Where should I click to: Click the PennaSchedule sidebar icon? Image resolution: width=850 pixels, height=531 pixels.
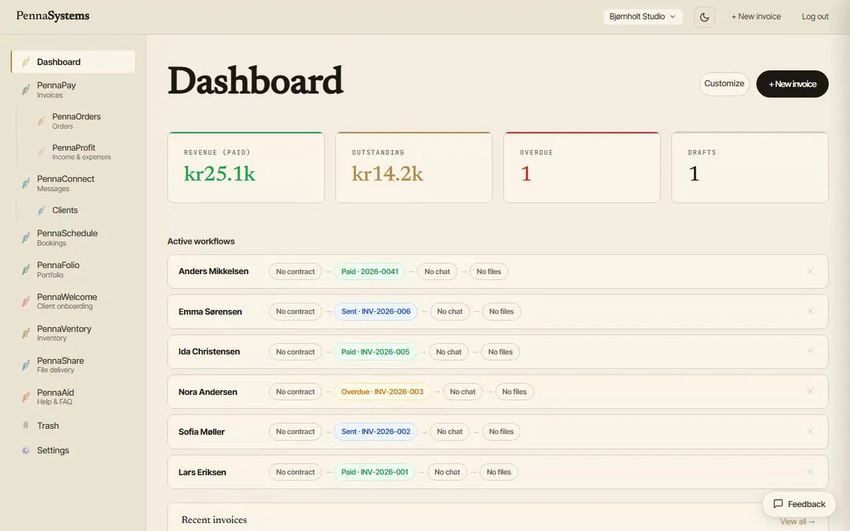pyautogui.click(x=25, y=238)
